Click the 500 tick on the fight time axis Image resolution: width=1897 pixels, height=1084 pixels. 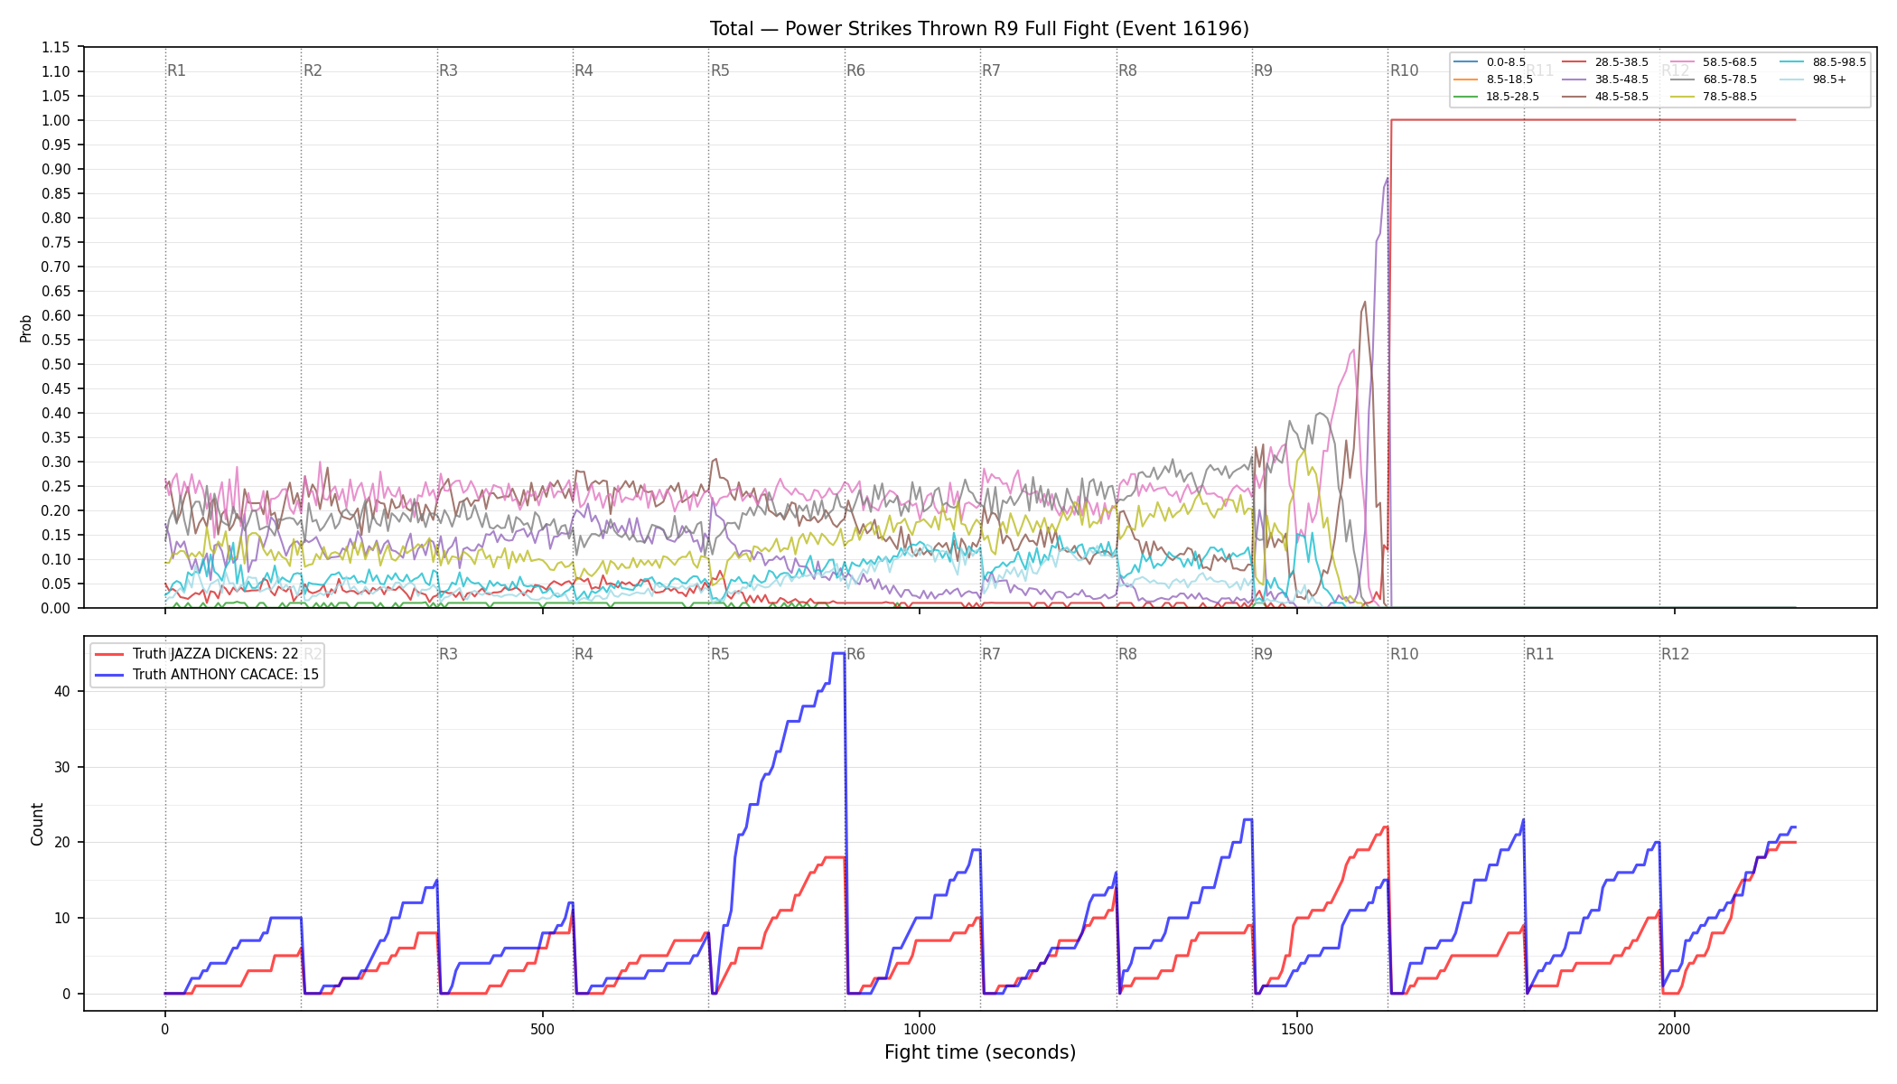click(x=542, y=1029)
